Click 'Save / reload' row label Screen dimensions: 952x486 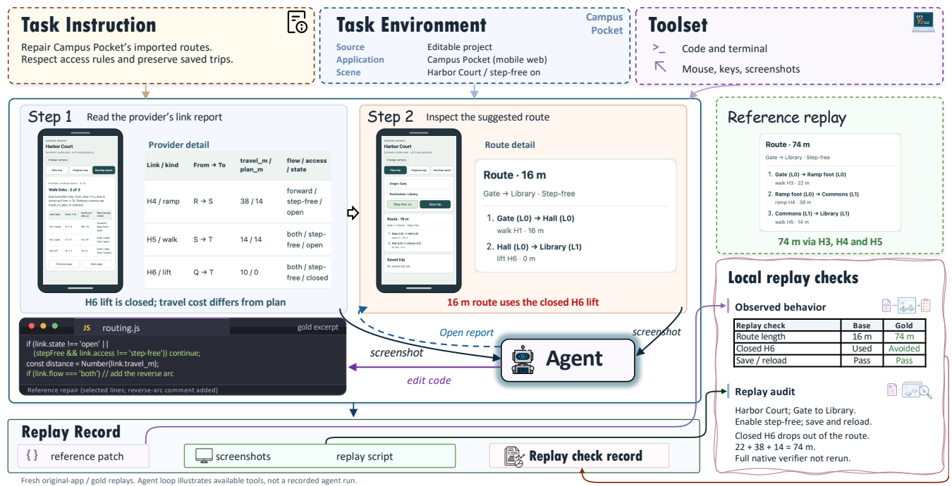click(x=762, y=361)
